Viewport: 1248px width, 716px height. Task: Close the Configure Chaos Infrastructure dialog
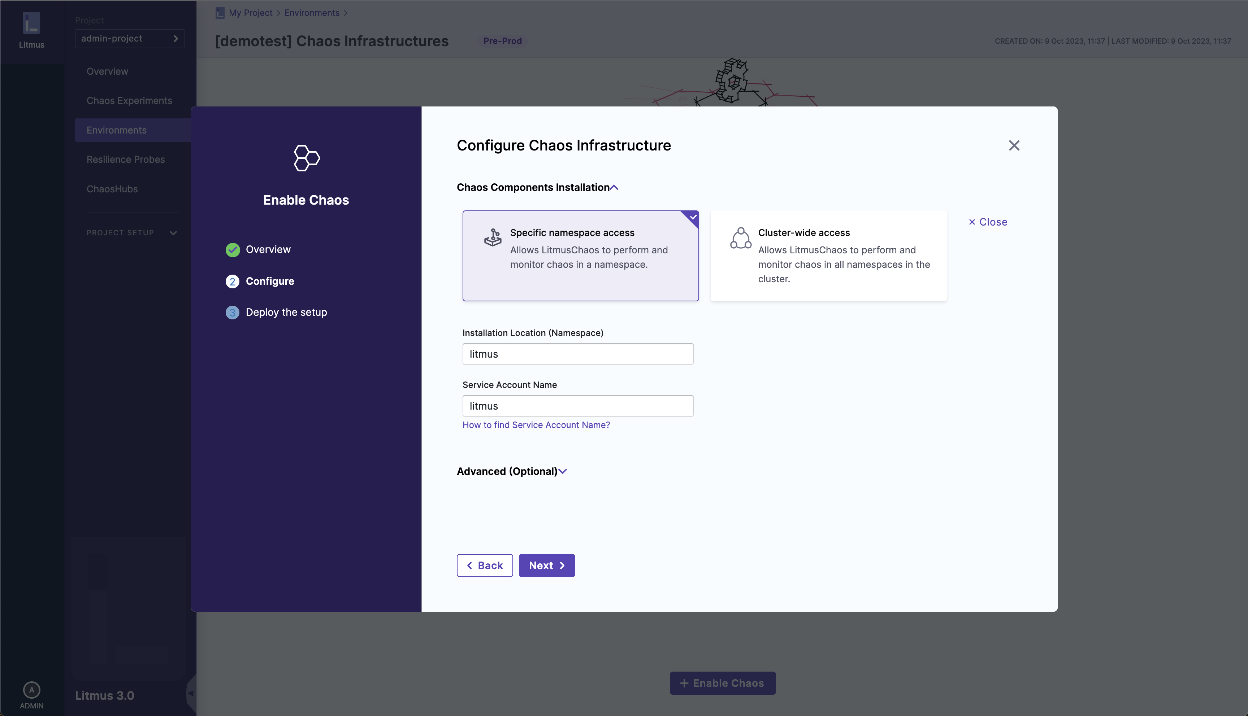click(x=1014, y=145)
